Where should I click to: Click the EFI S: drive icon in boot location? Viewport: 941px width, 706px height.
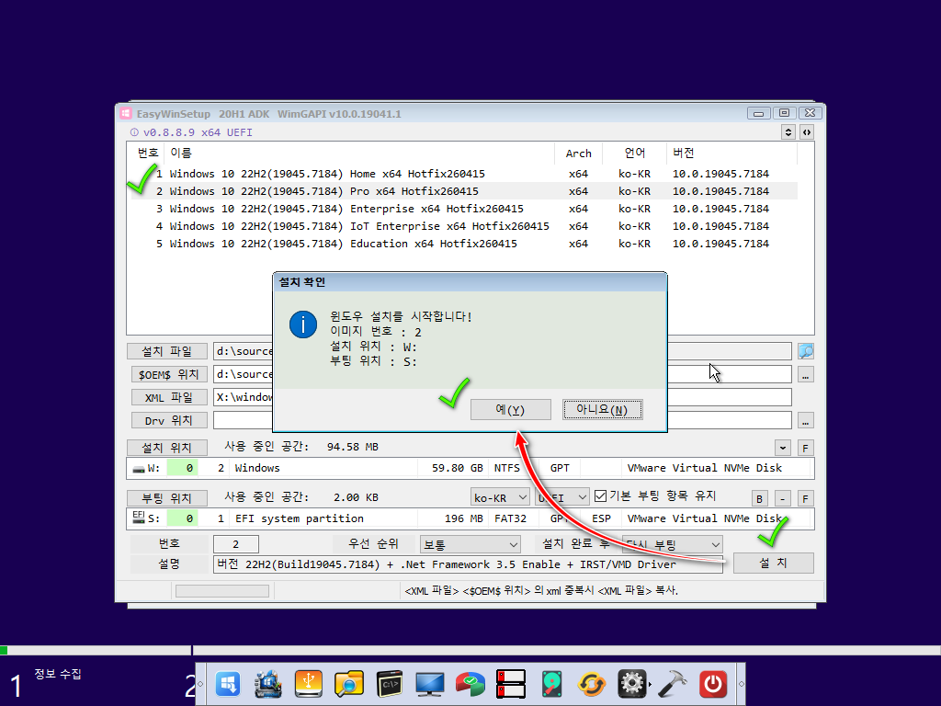(139, 518)
